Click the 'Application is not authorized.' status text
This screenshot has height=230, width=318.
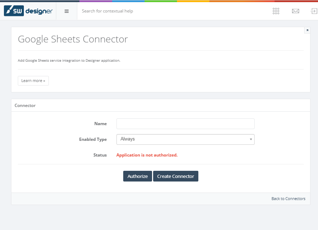[147, 155]
